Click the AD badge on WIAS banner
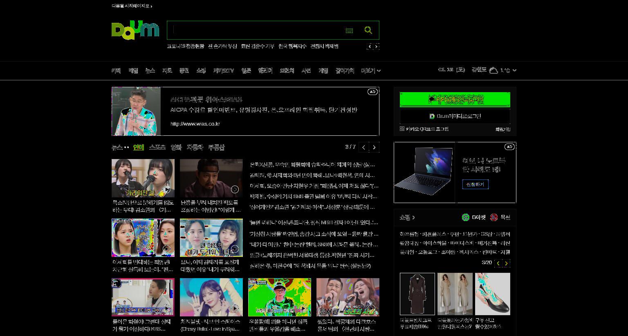628x336 pixels. click(372, 92)
